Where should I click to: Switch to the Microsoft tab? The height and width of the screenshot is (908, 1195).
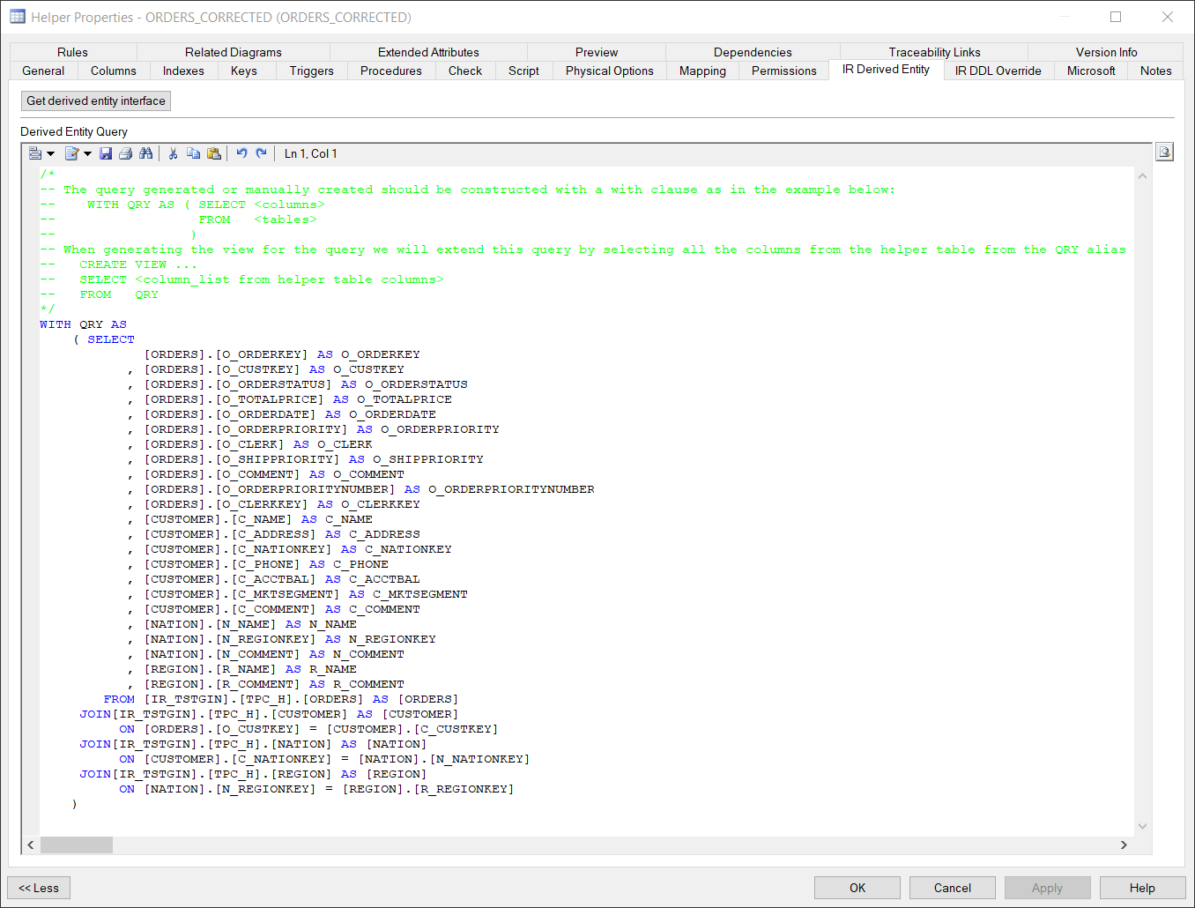1091,71
